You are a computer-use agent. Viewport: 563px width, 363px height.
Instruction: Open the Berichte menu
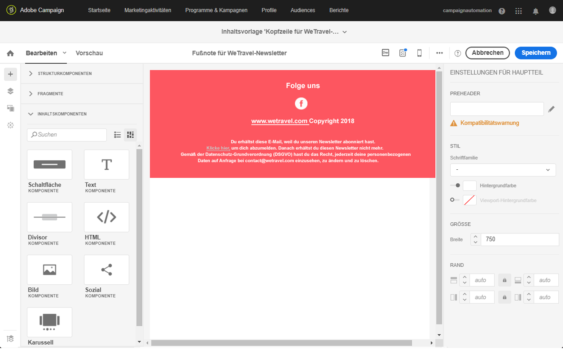(339, 10)
